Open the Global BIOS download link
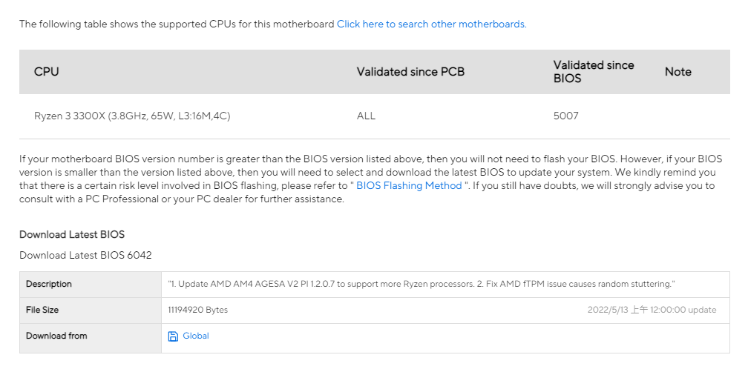This screenshot has height=372, width=748. pyautogui.click(x=196, y=336)
